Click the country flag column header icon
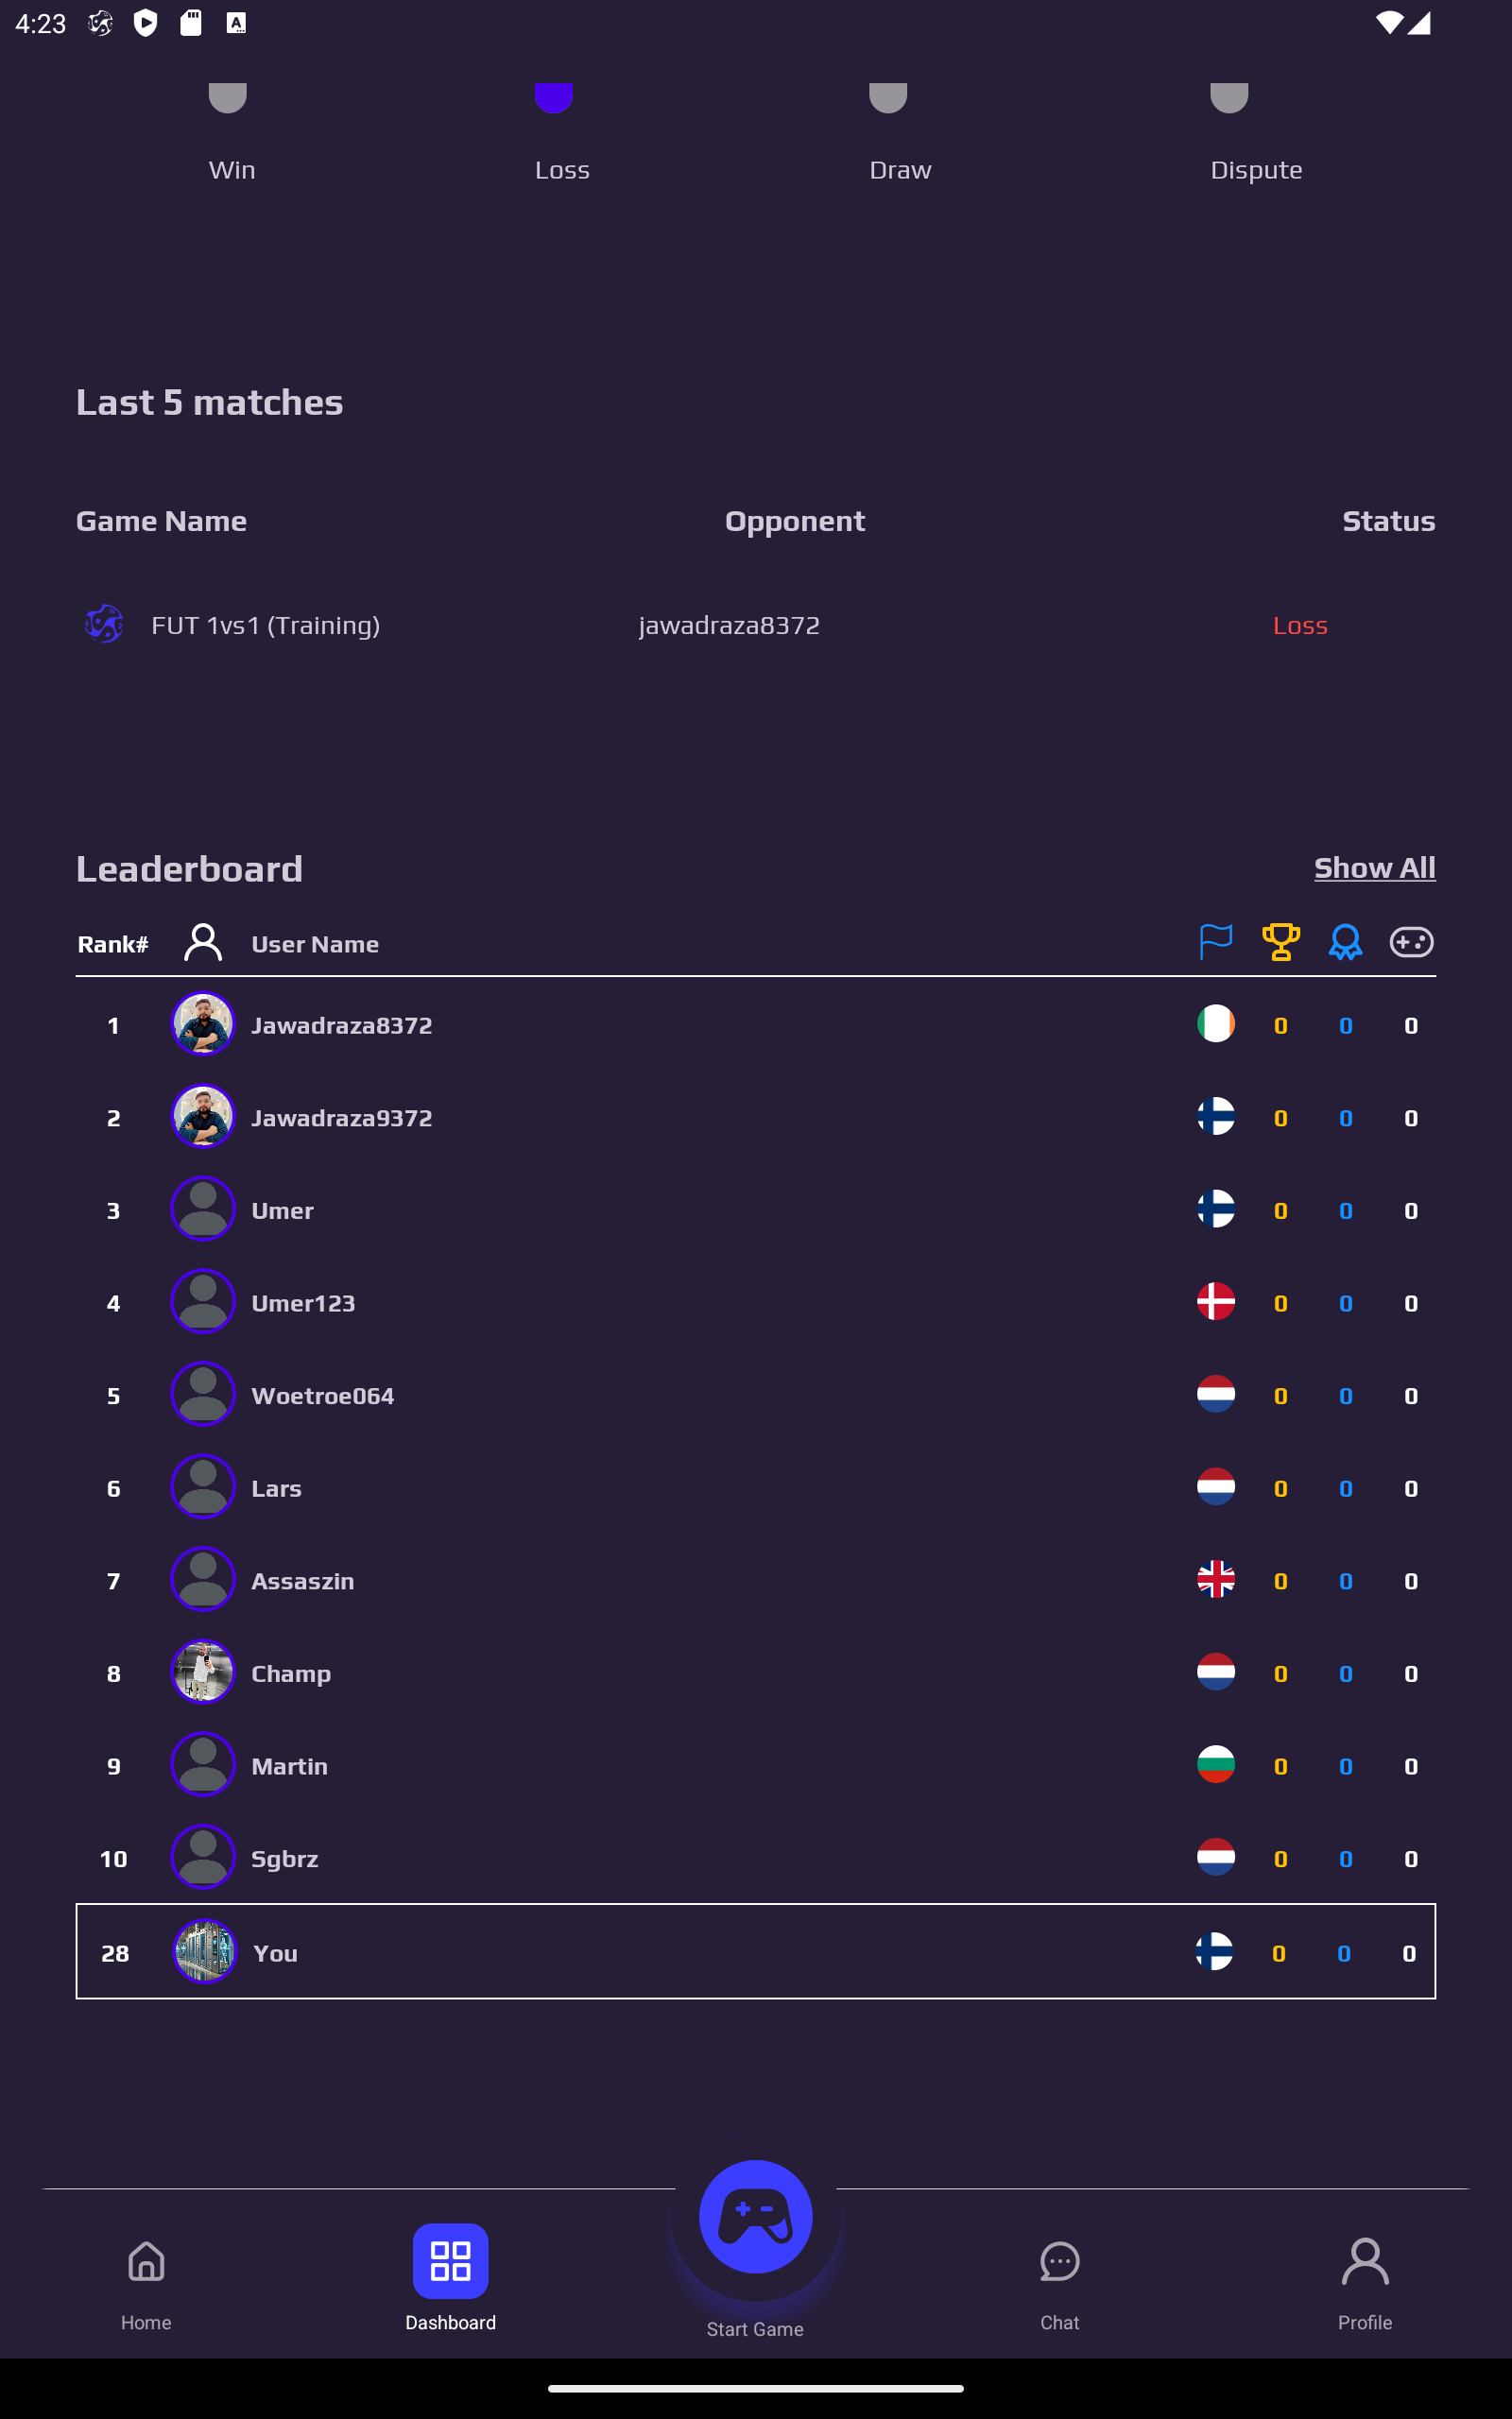This screenshot has height=2419, width=1512. point(1215,941)
